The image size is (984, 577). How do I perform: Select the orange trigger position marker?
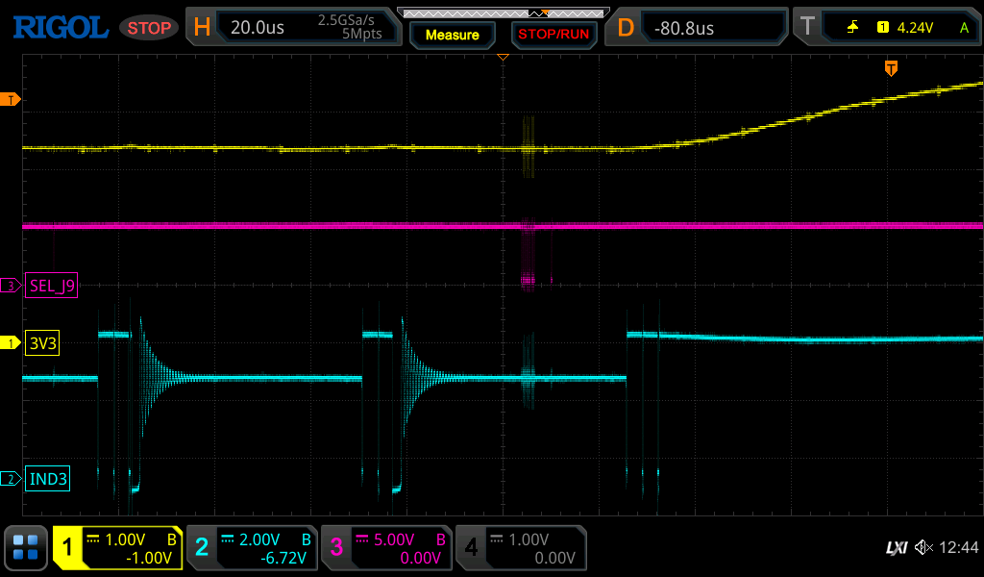pos(891,68)
